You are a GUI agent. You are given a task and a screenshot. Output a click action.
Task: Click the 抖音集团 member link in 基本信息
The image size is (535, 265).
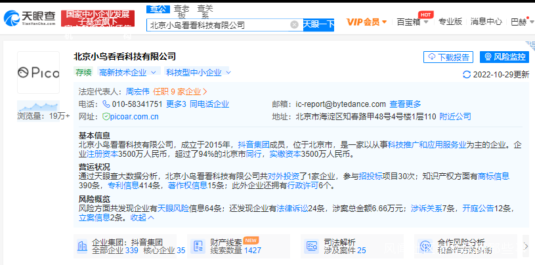[253, 144]
